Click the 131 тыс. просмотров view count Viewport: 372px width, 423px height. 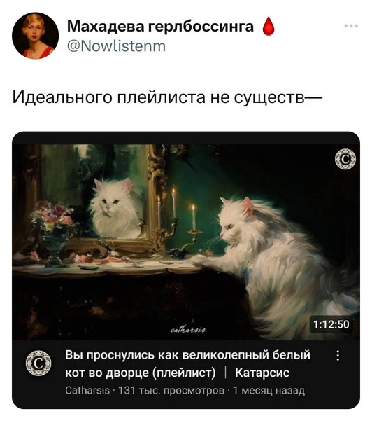[171, 390]
